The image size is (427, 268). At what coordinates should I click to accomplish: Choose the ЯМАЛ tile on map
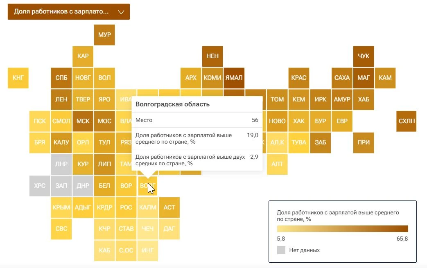click(234, 78)
